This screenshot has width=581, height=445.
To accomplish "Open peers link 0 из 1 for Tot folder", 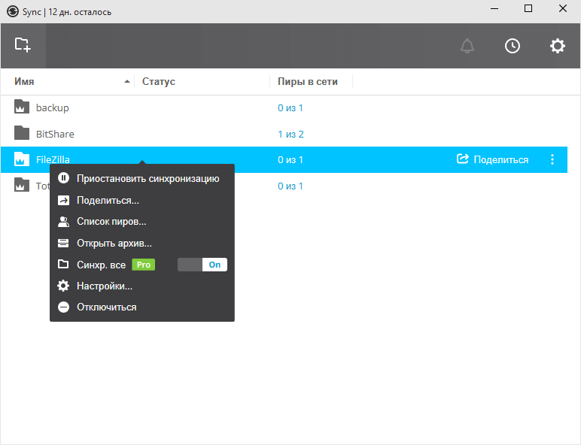I will [290, 186].
